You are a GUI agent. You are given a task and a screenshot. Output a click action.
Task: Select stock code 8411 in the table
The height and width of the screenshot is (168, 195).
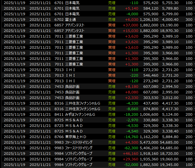pyautogui.click(x=59, y=114)
